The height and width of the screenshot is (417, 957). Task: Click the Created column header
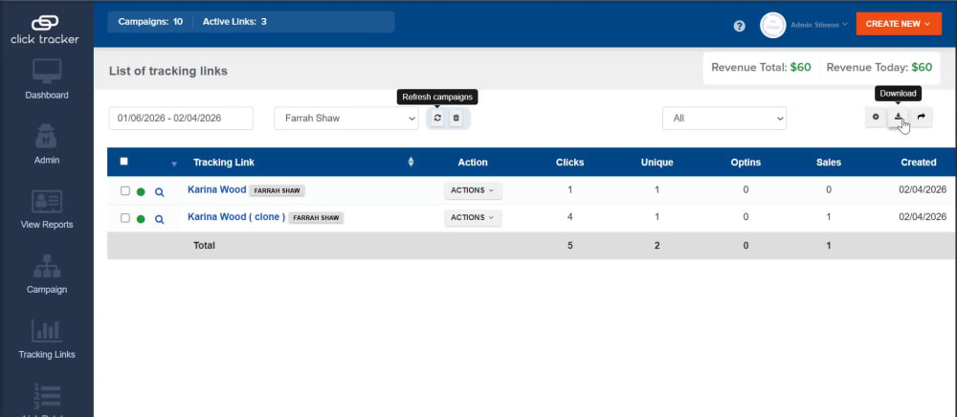pyautogui.click(x=919, y=163)
